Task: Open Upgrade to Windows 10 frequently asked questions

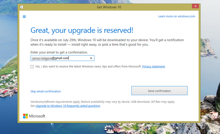Action: click(68, 106)
